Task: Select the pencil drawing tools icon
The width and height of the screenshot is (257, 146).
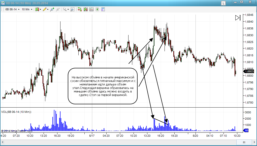Action: (45, 9)
